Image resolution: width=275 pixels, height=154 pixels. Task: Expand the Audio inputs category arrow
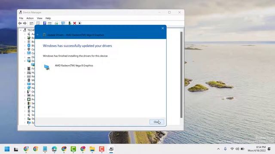click(x=25, y=34)
